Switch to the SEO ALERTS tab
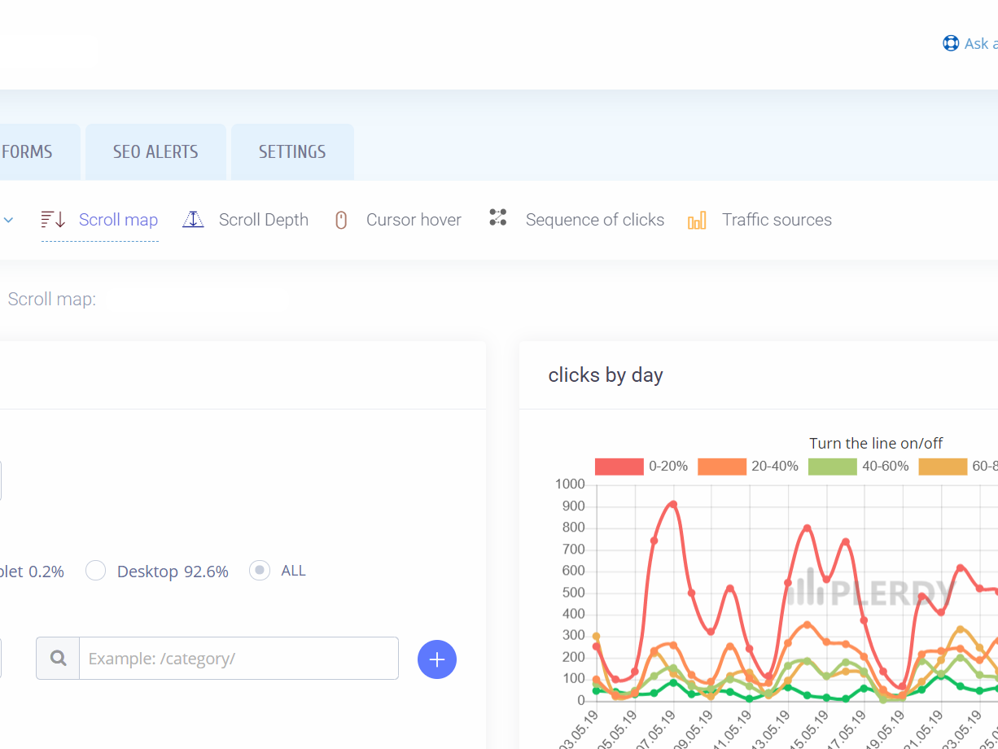This screenshot has height=749, width=998. click(x=155, y=151)
